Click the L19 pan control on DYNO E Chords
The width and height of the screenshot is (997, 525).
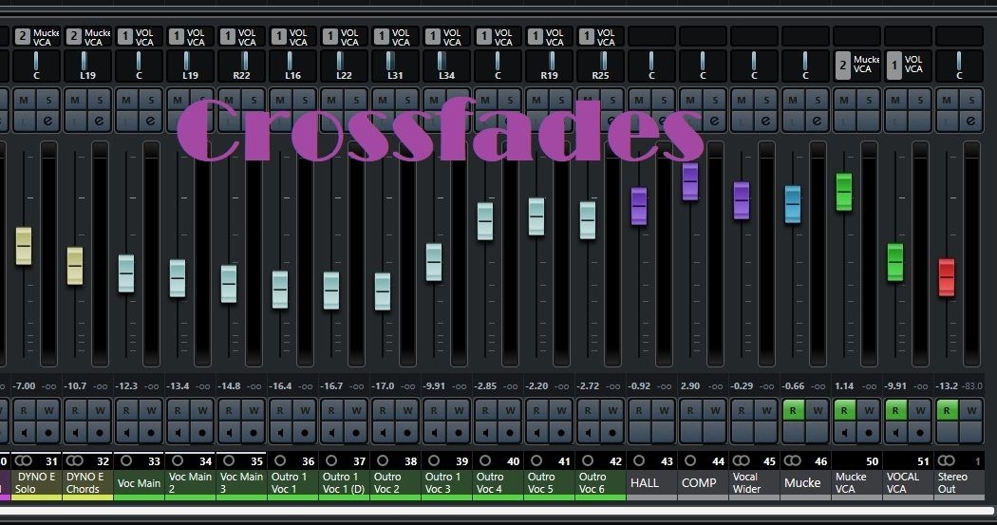(x=87, y=67)
